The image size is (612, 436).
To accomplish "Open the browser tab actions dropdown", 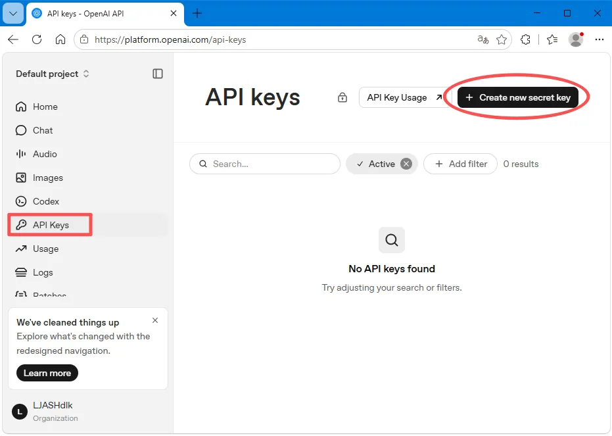I will coord(13,13).
